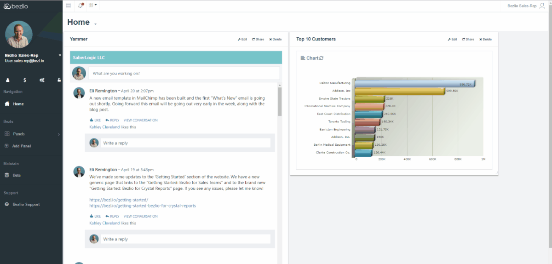Click the dollar sign icon in sidebar

[x=25, y=80]
